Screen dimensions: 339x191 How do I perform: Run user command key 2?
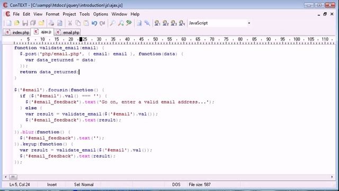[x=165, y=23]
